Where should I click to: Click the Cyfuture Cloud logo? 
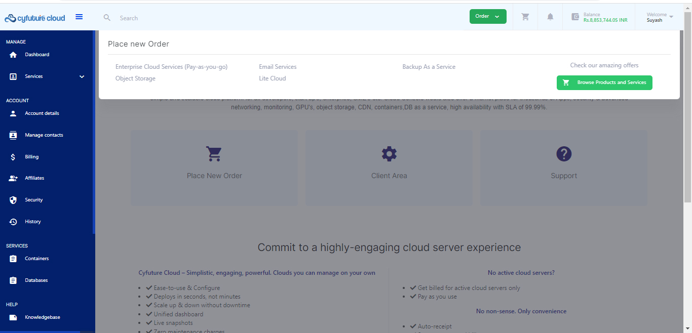coord(35,18)
